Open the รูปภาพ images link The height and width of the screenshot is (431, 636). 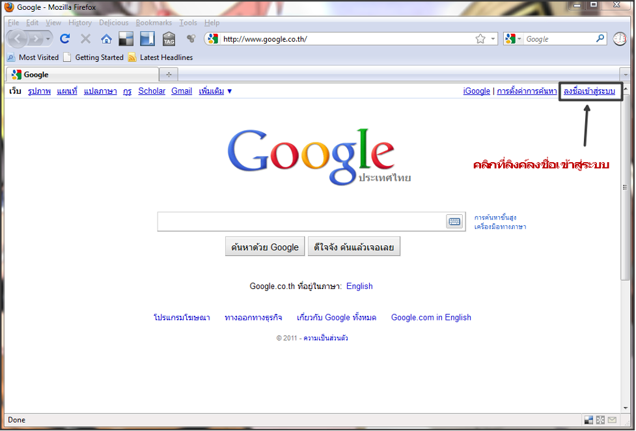(39, 91)
